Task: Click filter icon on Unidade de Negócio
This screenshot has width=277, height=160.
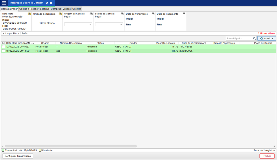Action: click(x=60, y=14)
